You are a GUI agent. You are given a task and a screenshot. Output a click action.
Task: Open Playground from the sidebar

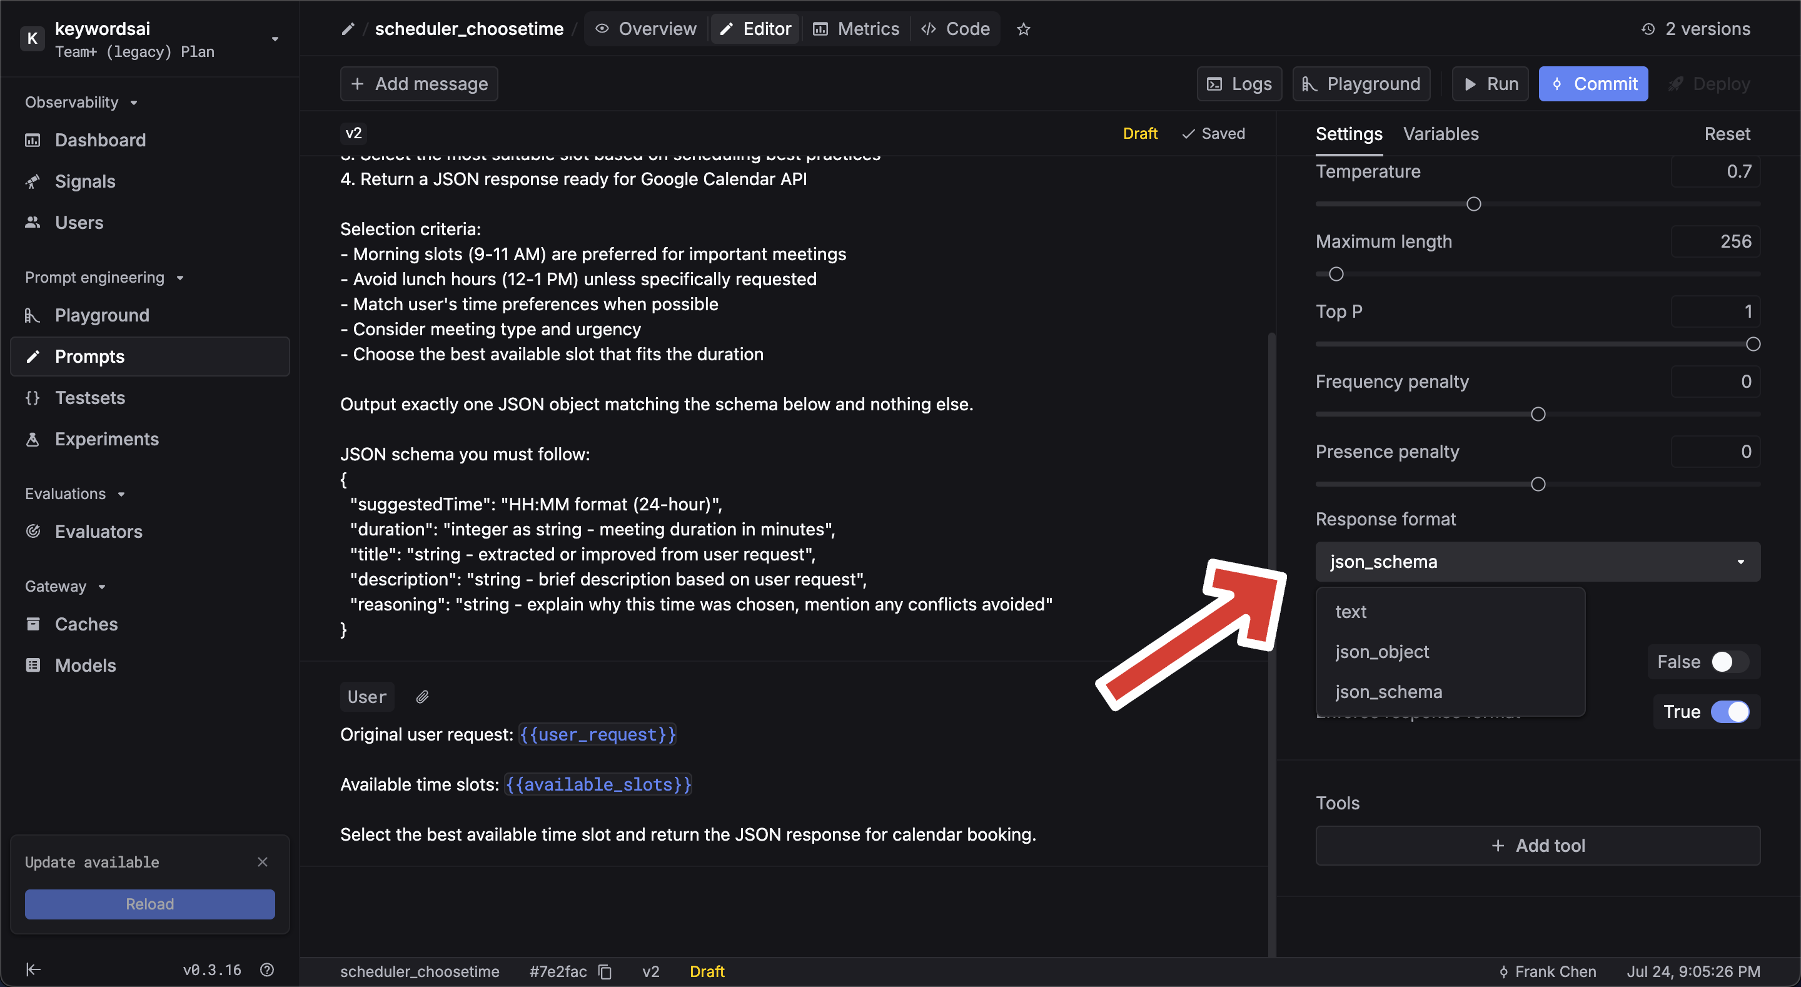[149, 315]
